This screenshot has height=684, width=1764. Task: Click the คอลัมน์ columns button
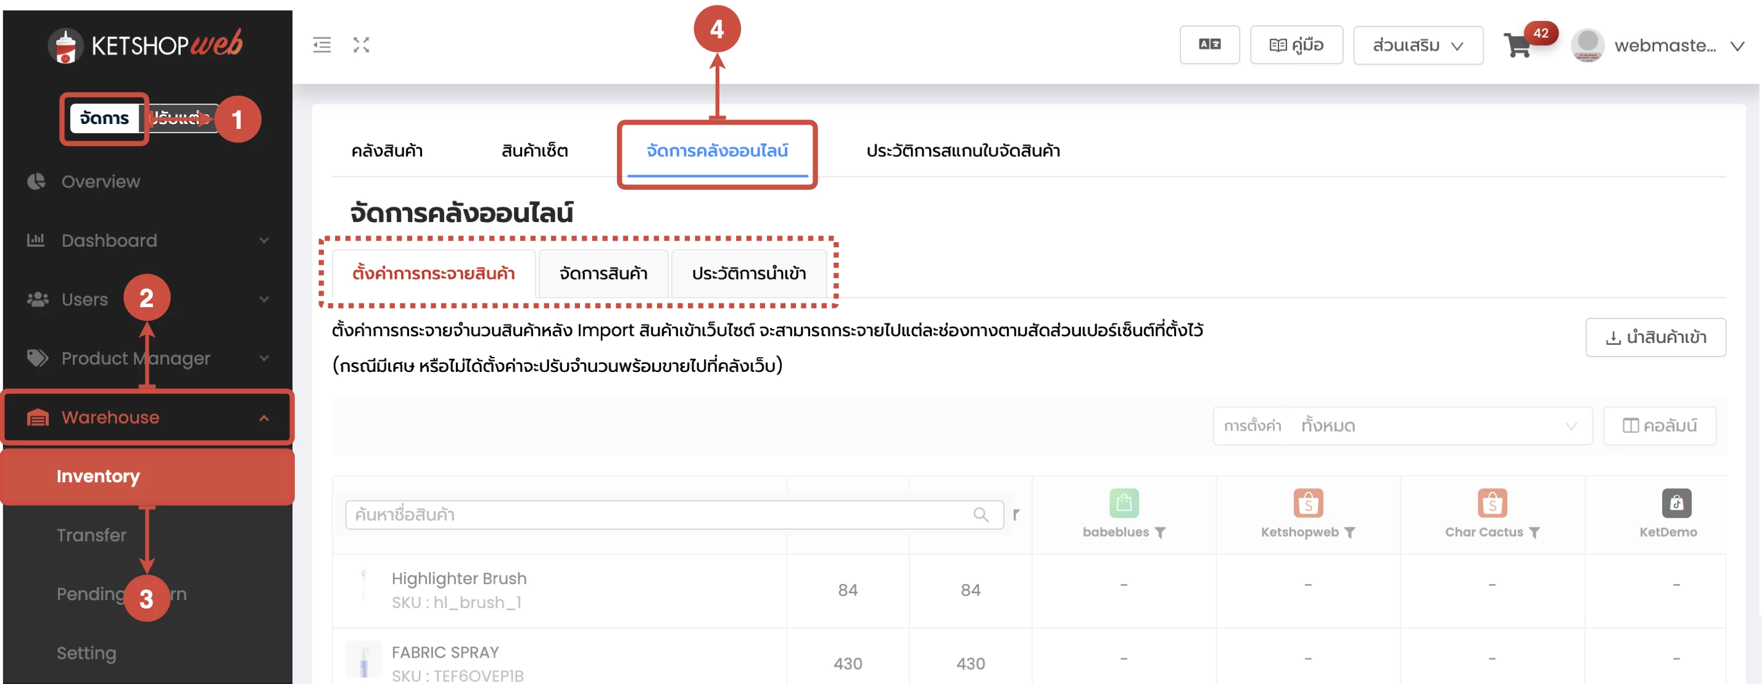coord(1658,426)
